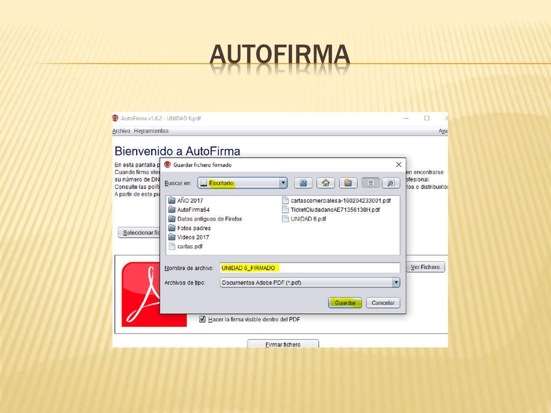Close the Guardar fichero firmado dialog
The width and height of the screenshot is (551, 413).
click(x=399, y=165)
